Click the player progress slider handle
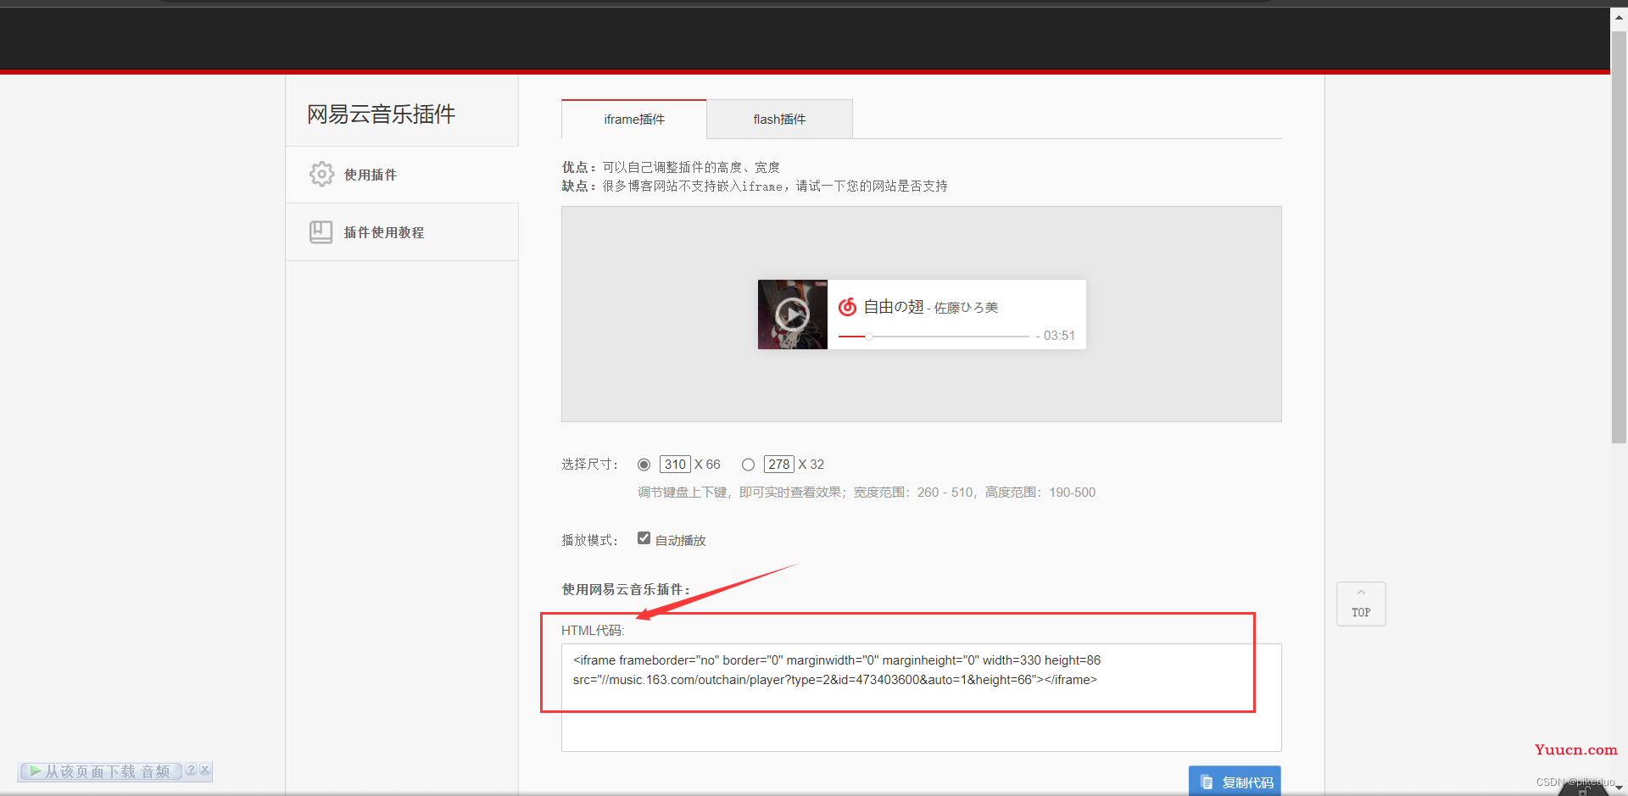Viewport: 1628px width, 796px height. (x=869, y=337)
